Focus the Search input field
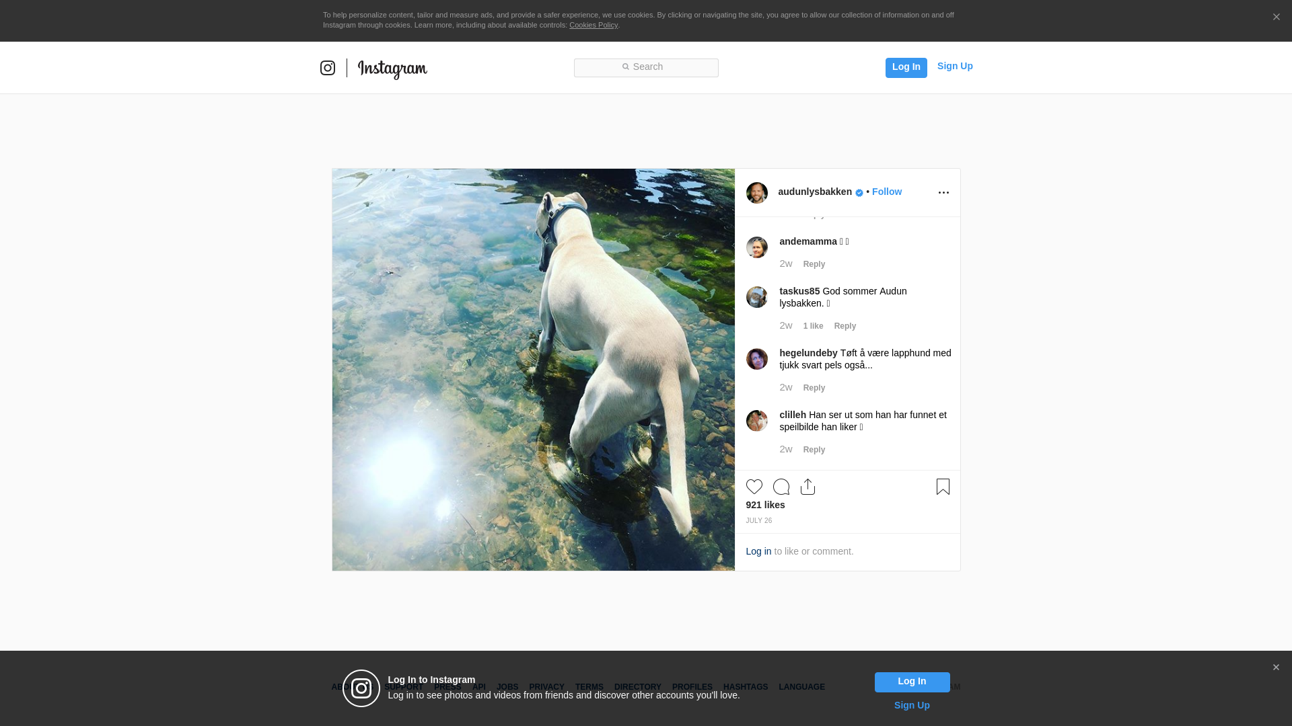Image resolution: width=1292 pixels, height=726 pixels. pos(646,68)
